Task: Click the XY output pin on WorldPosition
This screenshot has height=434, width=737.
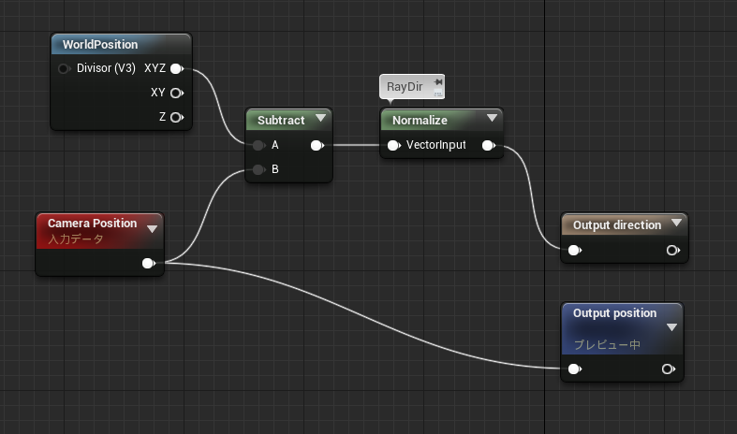Action: 177,93
